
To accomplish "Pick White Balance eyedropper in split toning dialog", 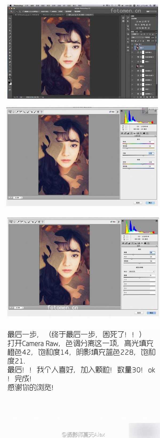I will click(x=17, y=112).
